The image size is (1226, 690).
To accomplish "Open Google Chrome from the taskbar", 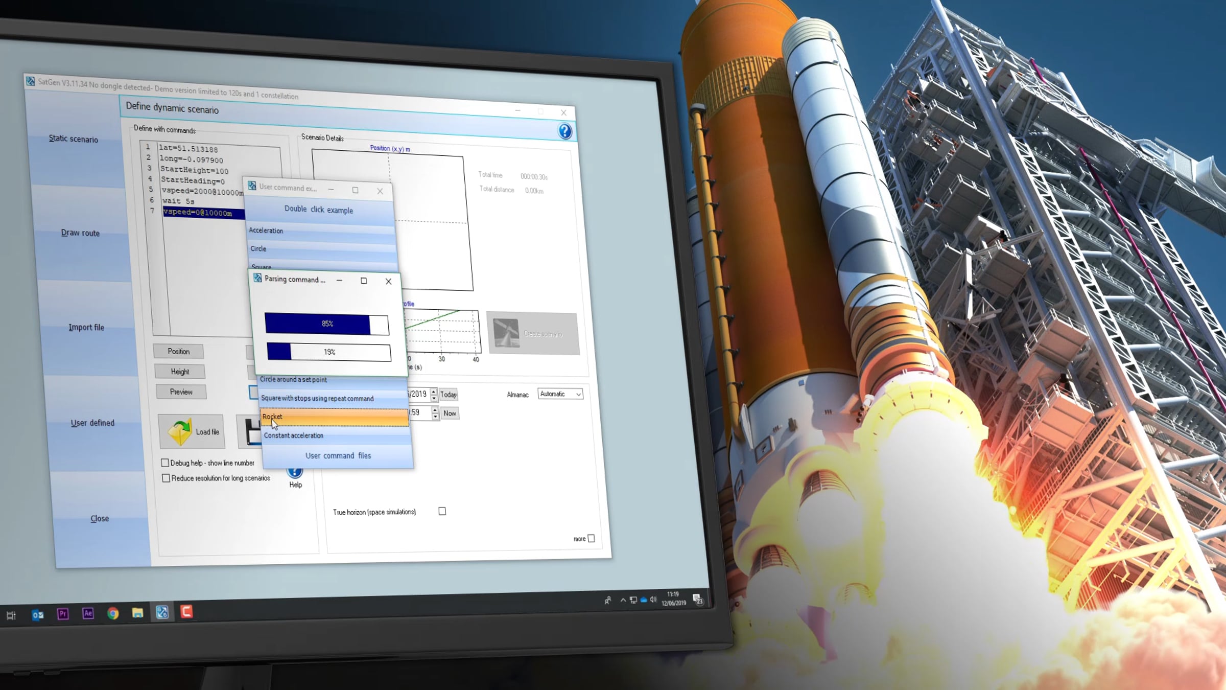I will click(113, 613).
